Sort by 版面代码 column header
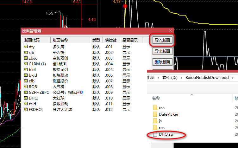 point(36,40)
